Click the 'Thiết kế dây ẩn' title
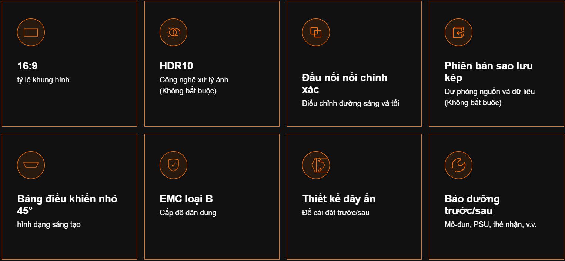Screen dimensions: 565x261 339,199
